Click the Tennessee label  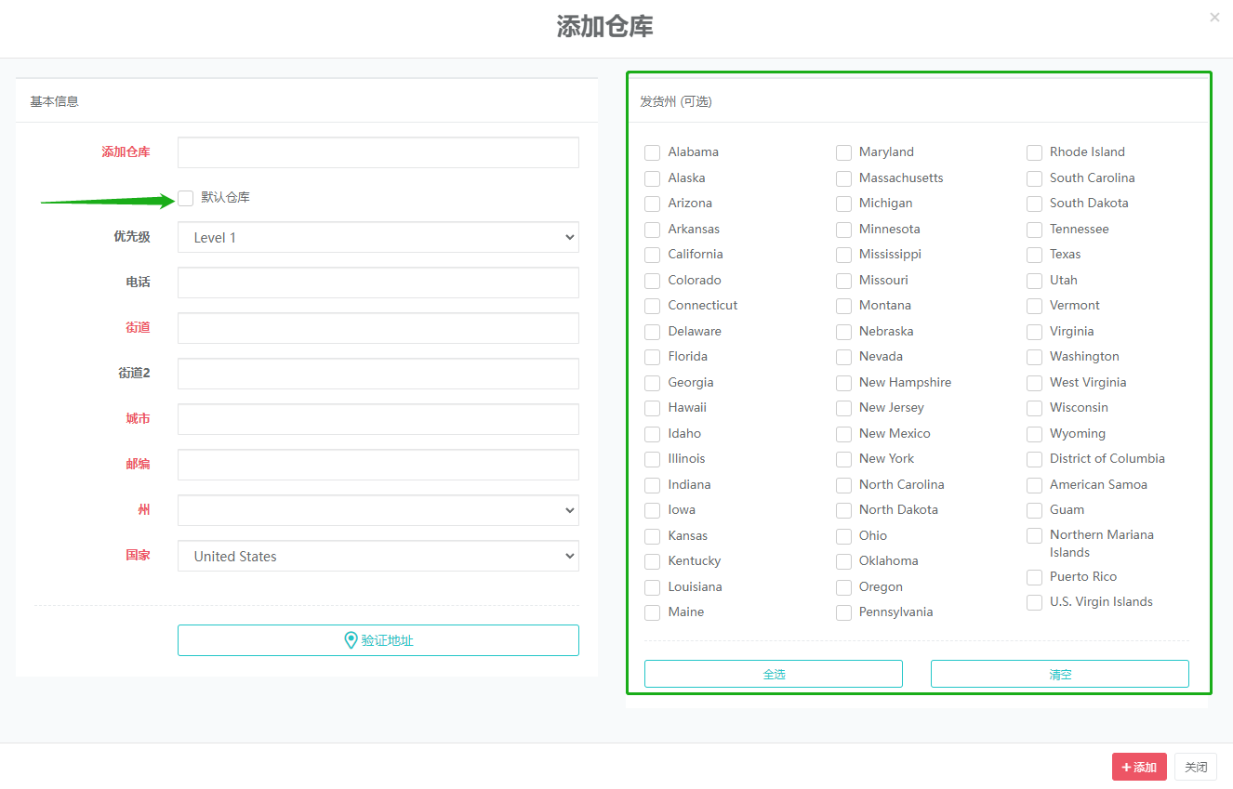click(x=1080, y=229)
